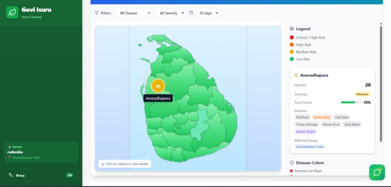Click the Legend layers icon
This screenshot has width=391, height=187.
(292, 29)
